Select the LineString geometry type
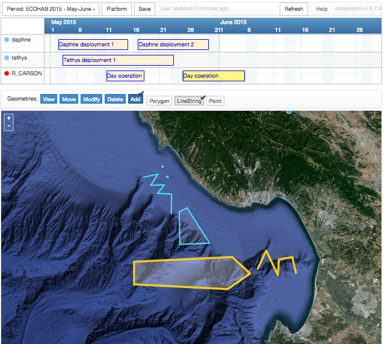This screenshot has height=344, width=385. [x=189, y=101]
